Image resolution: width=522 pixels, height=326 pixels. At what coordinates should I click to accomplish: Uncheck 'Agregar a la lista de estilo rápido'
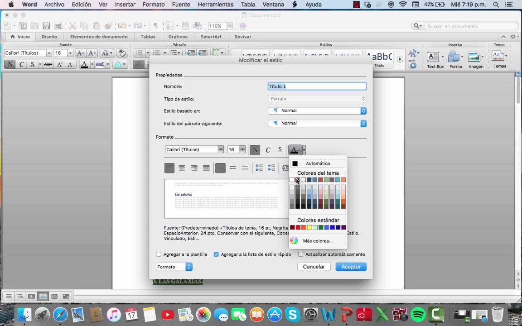[x=216, y=254]
